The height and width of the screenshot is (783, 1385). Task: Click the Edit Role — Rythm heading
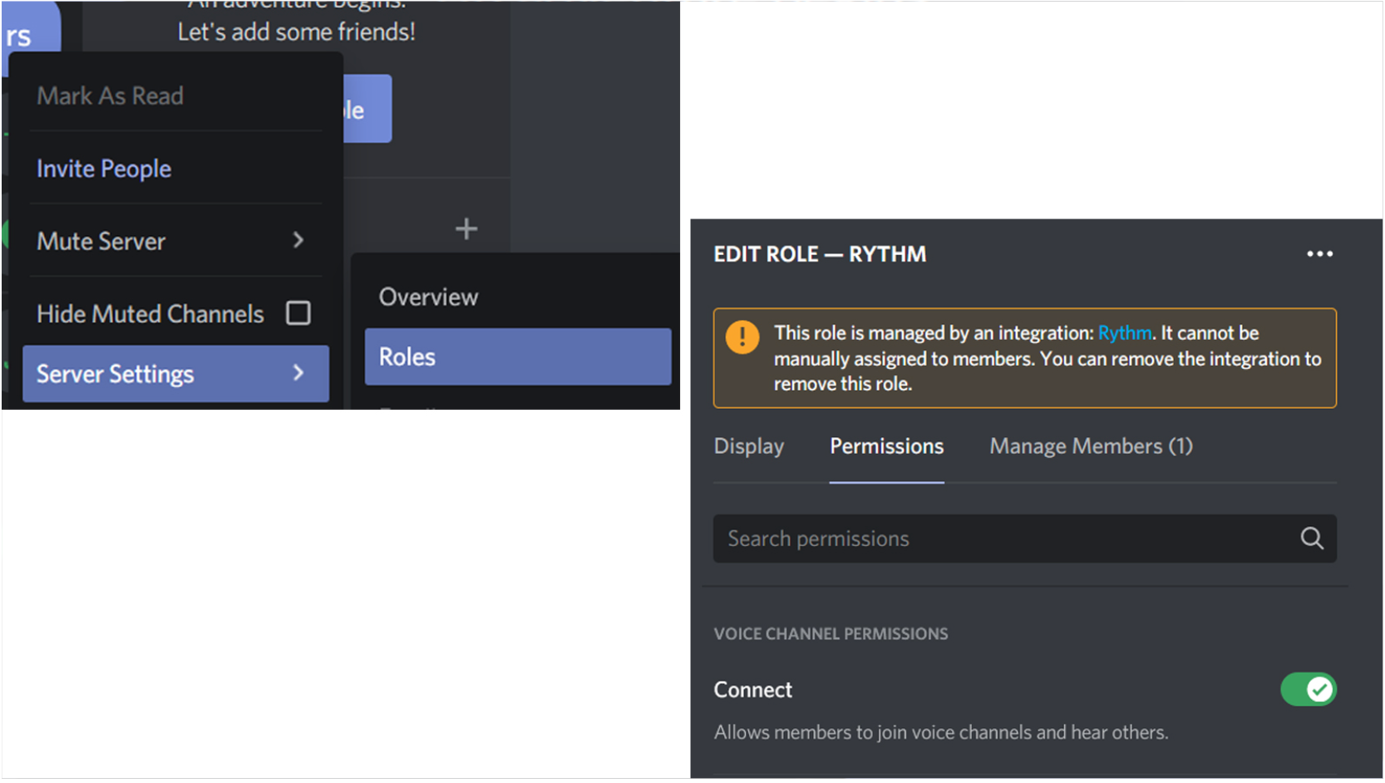820,254
